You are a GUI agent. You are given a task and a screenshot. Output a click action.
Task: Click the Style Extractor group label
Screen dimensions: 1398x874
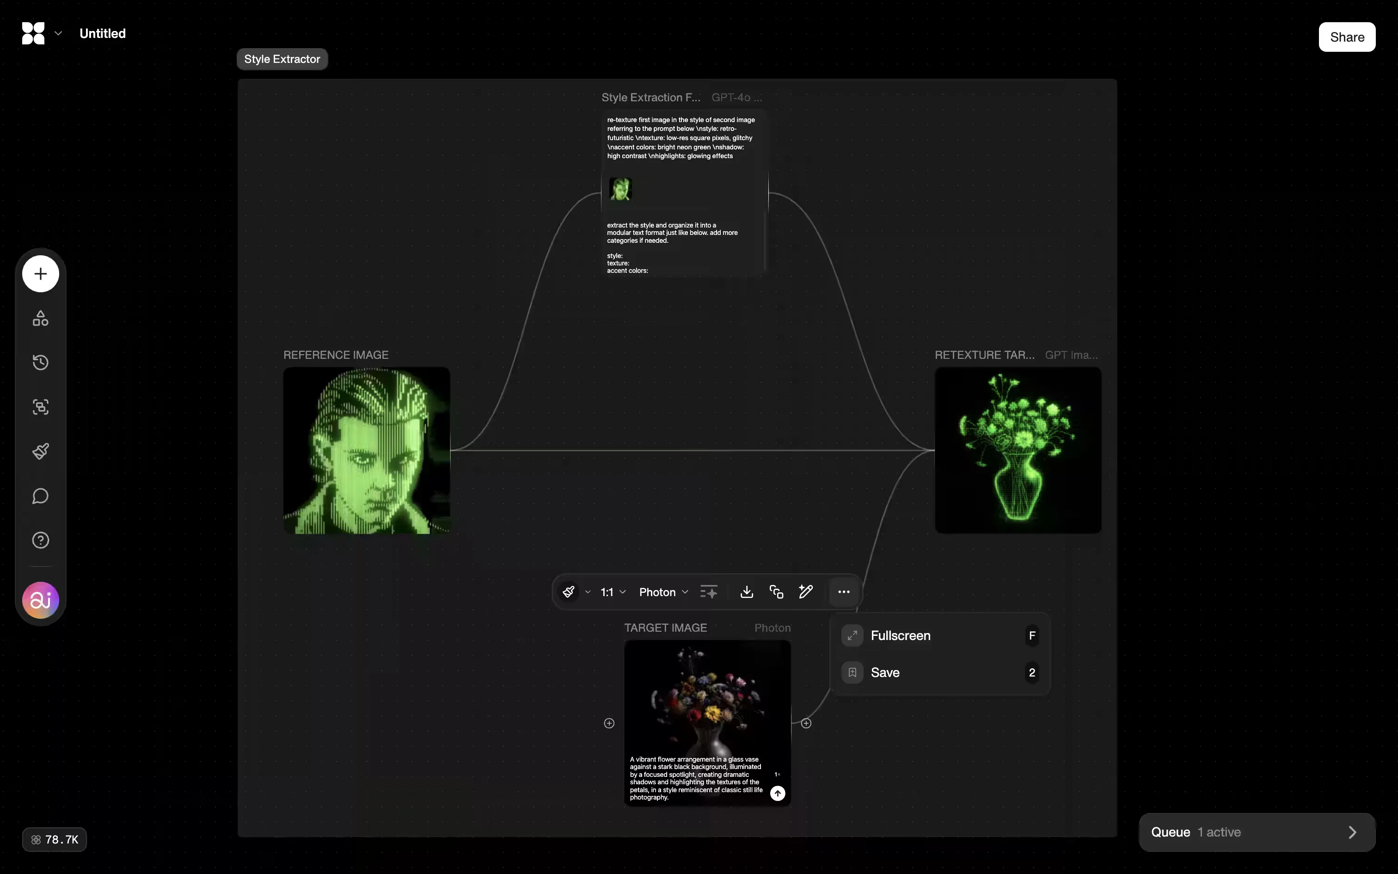click(x=282, y=59)
